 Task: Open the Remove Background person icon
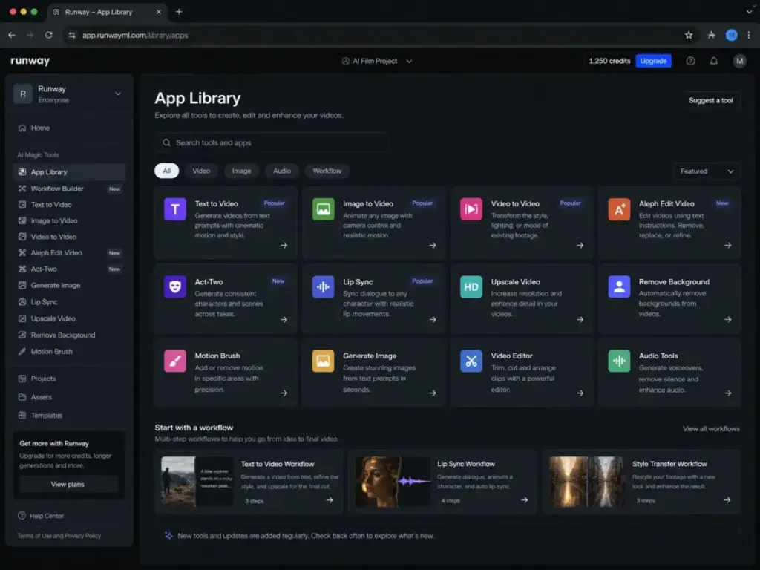pyautogui.click(x=619, y=287)
